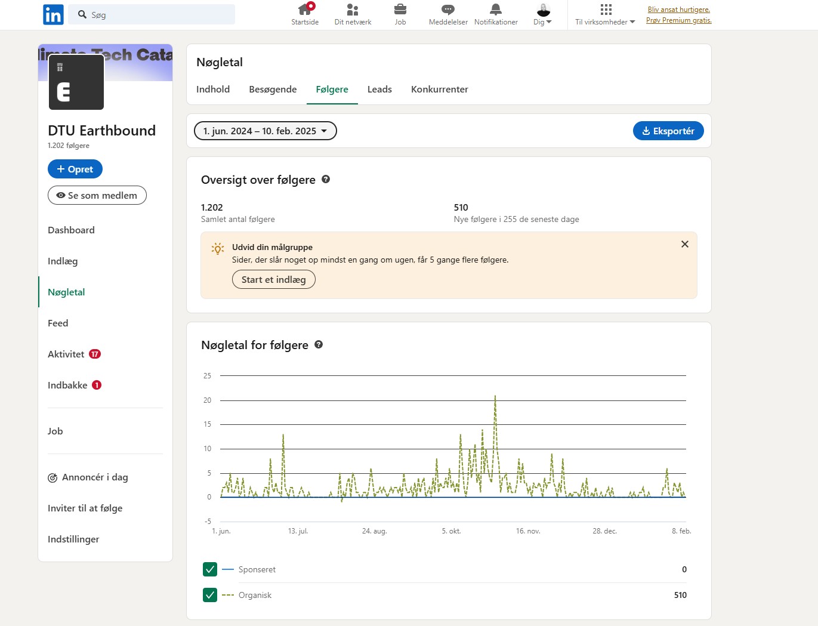Open the Notifikationer bell icon
This screenshot has height=626, width=818.
tap(496, 10)
